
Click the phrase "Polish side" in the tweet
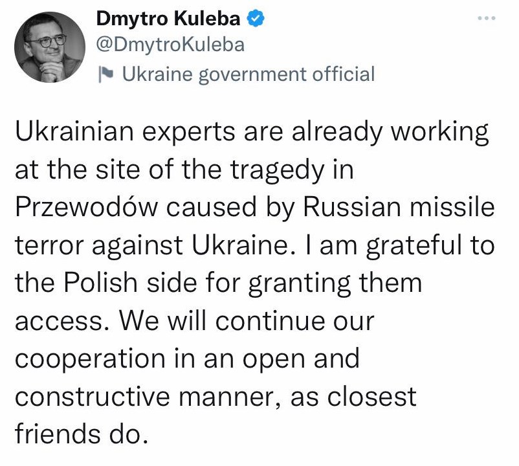pos(152,283)
